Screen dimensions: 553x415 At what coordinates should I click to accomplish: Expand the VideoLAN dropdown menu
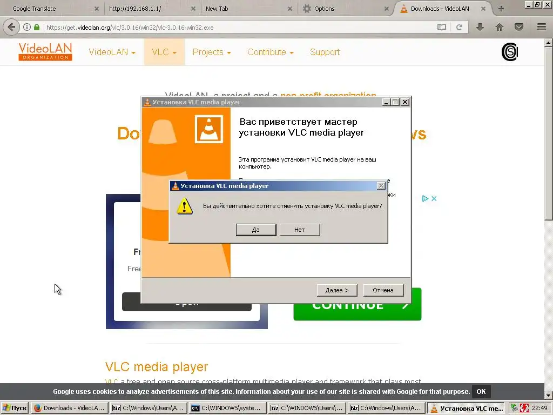tap(112, 52)
